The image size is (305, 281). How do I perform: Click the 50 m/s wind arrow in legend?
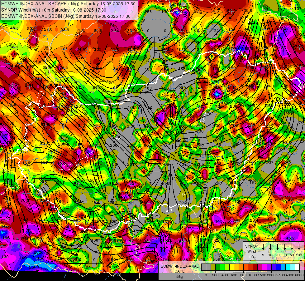click(292, 247)
